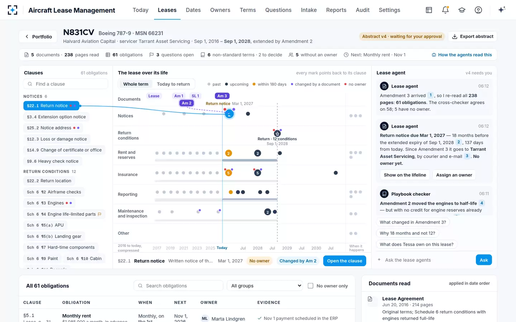
Task: Click the Am 2 document marker
Action: coord(187,103)
